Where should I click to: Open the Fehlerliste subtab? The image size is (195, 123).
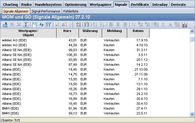[x=71, y=11]
